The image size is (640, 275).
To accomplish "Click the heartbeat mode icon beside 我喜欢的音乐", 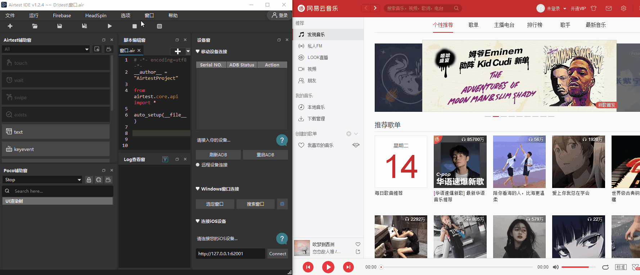I will click(x=356, y=145).
